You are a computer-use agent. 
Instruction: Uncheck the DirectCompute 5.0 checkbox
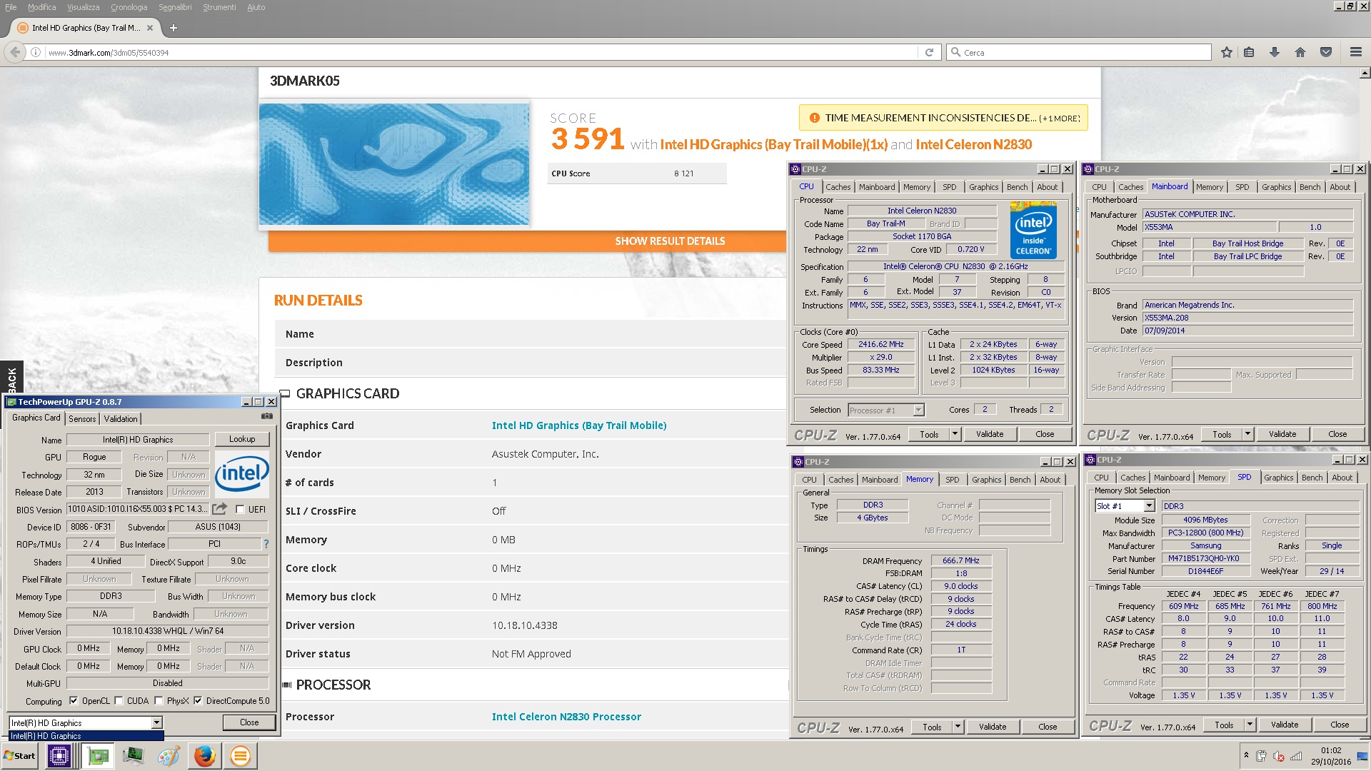pos(198,701)
